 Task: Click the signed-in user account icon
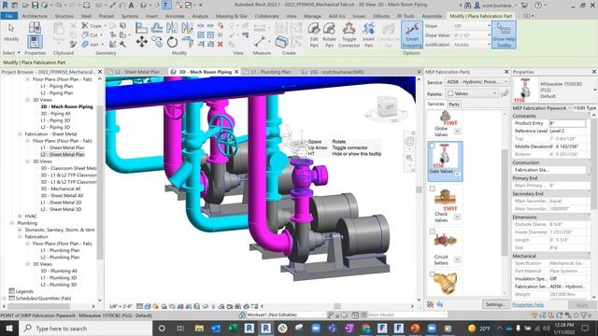[477, 6]
